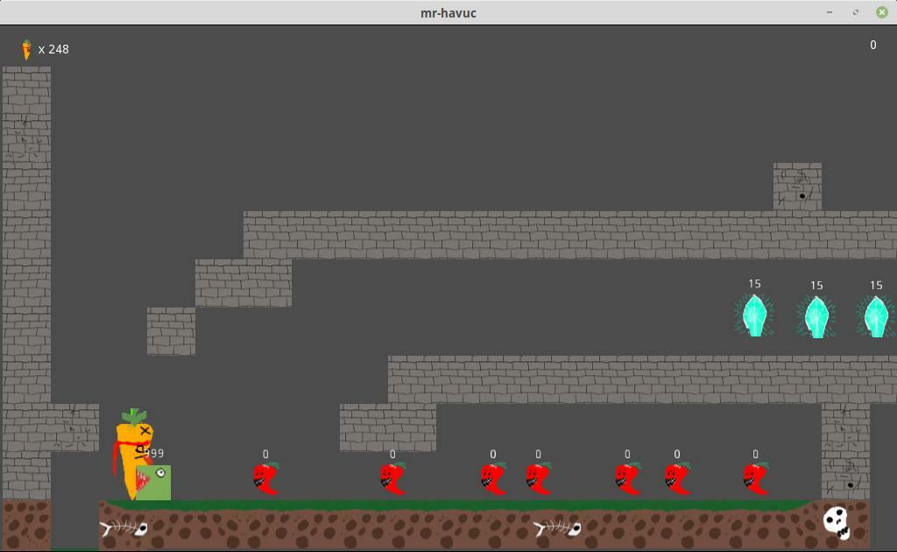Click the "mr-havuc" window title
Image resolution: width=897 pixels, height=552 pixels.
click(448, 12)
